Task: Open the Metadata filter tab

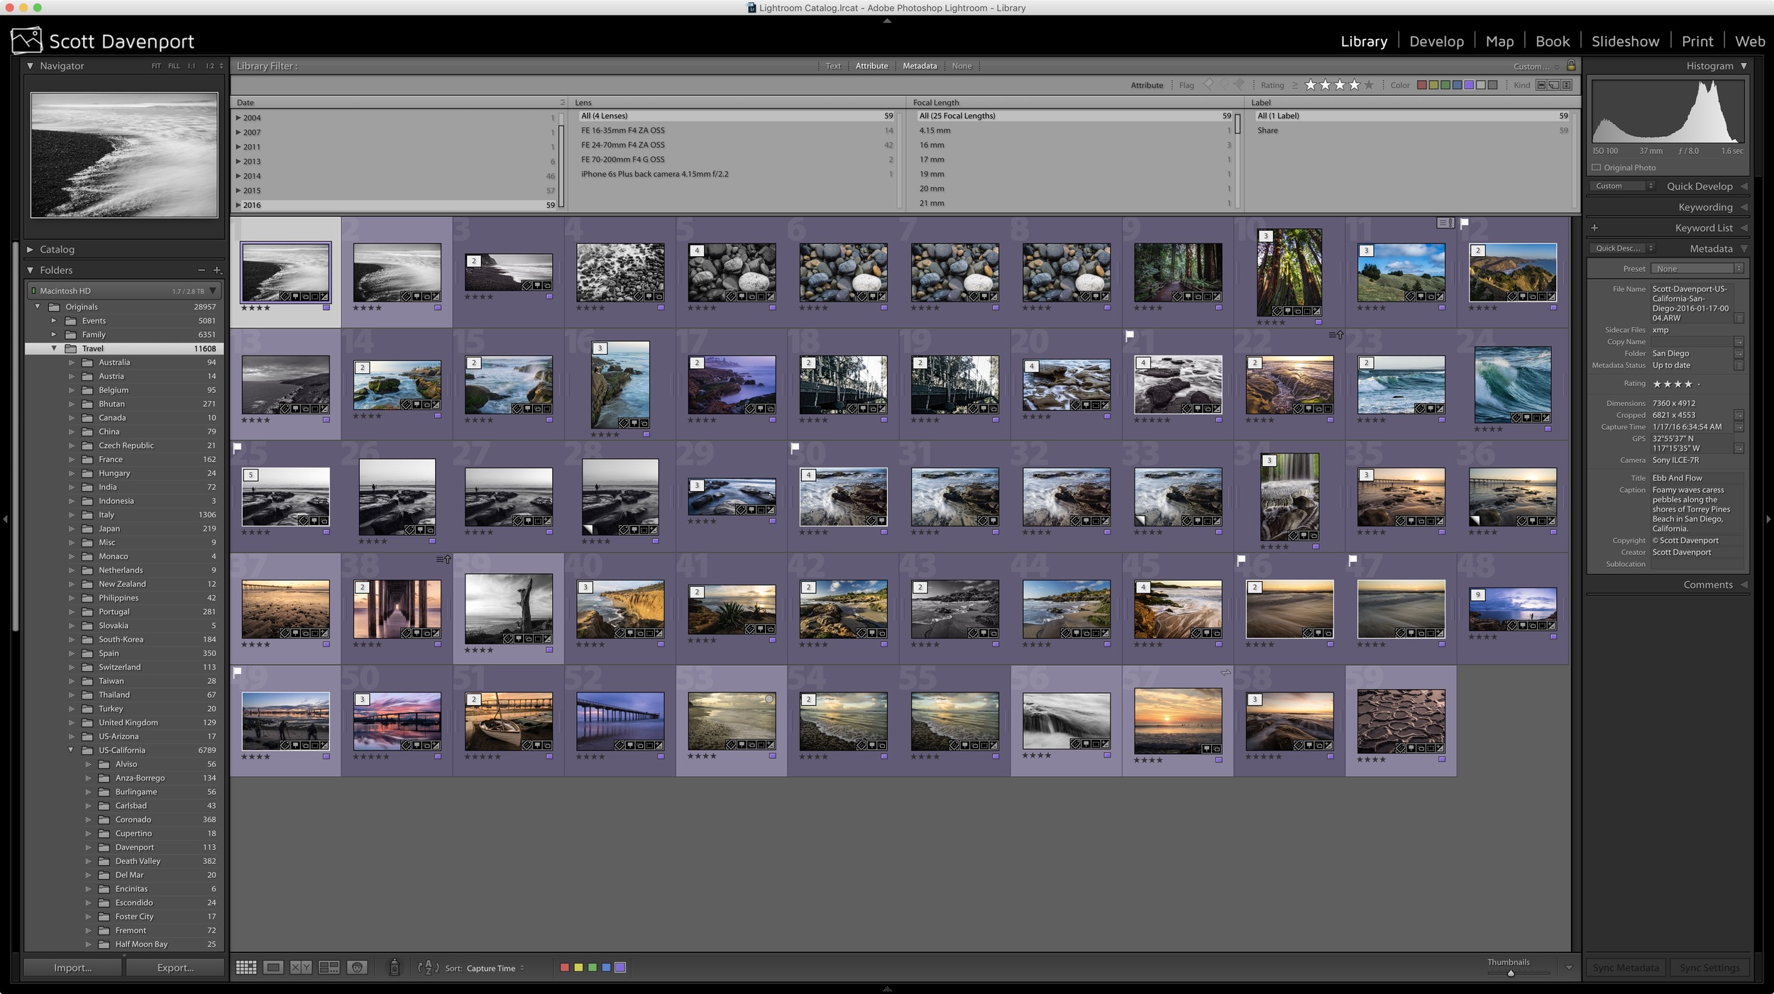Action: point(919,65)
